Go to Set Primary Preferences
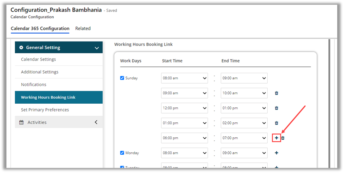 45,110
